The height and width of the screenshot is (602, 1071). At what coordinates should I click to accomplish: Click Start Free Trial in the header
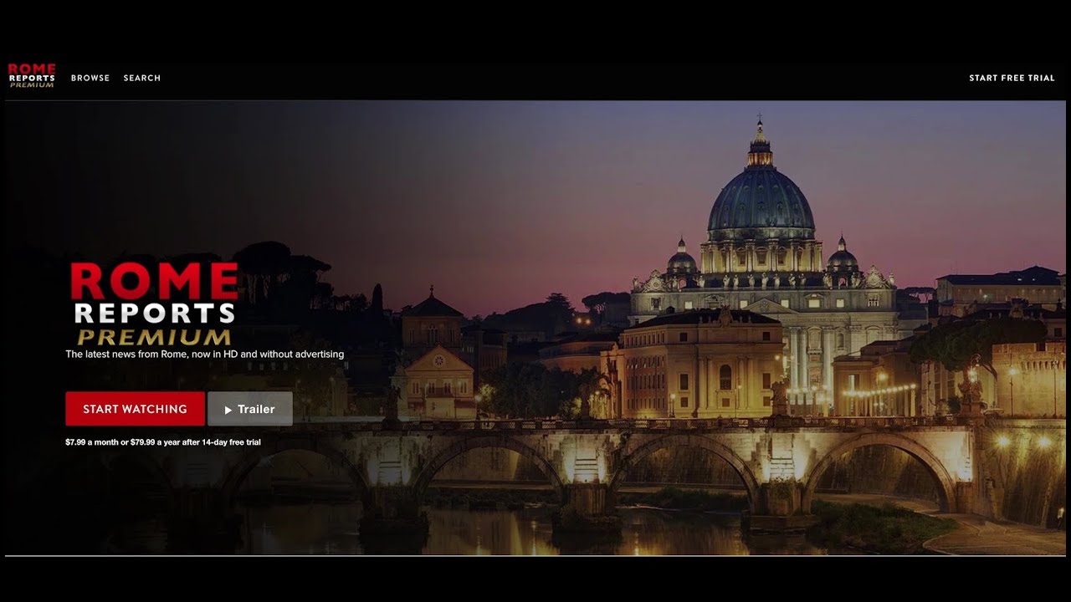click(1012, 78)
